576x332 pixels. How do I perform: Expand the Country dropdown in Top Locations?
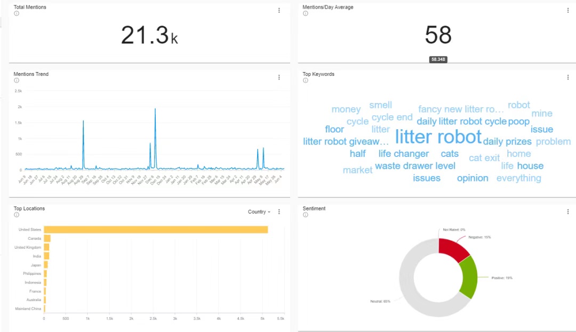(259, 212)
